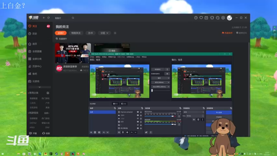Edit 常用分类 with the pencil icon

point(48,93)
